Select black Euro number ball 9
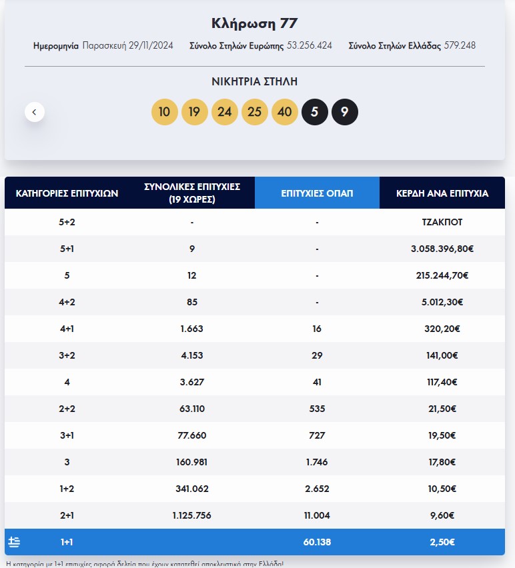 344,112
